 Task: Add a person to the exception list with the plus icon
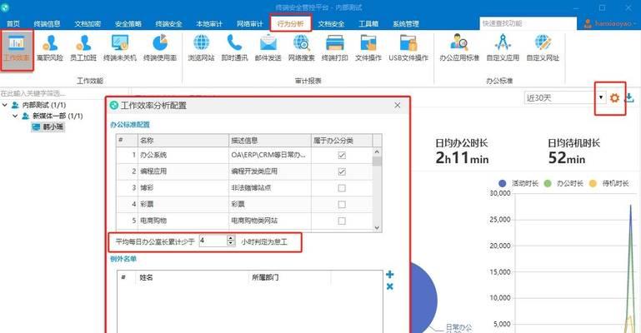click(389, 274)
